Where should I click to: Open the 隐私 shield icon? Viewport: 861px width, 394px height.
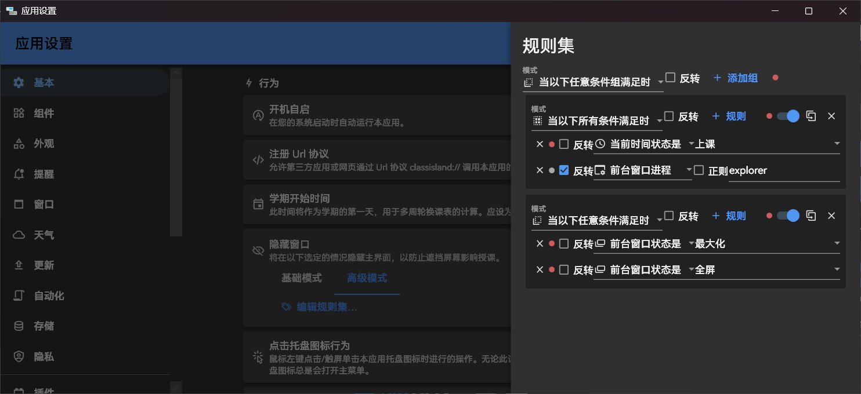(x=19, y=356)
